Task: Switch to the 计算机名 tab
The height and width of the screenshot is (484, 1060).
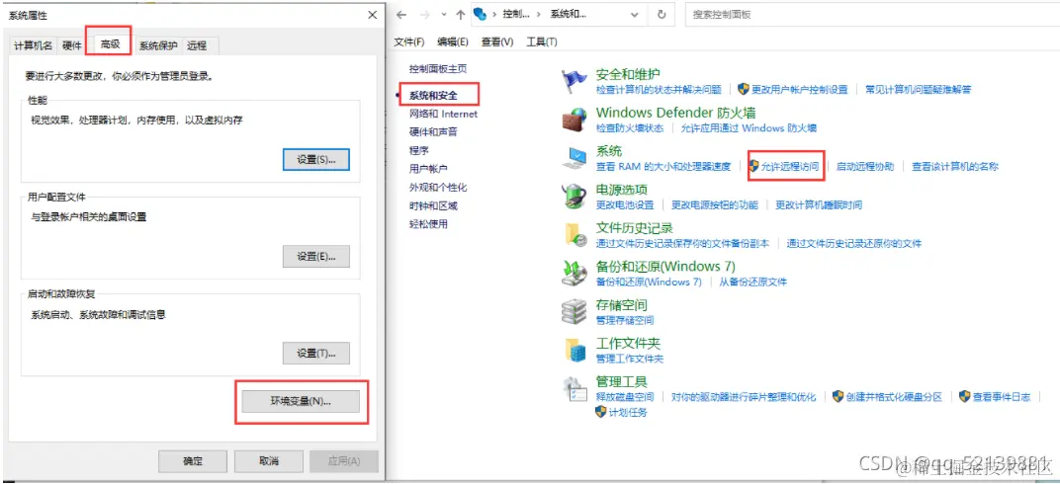Action: tap(33, 45)
